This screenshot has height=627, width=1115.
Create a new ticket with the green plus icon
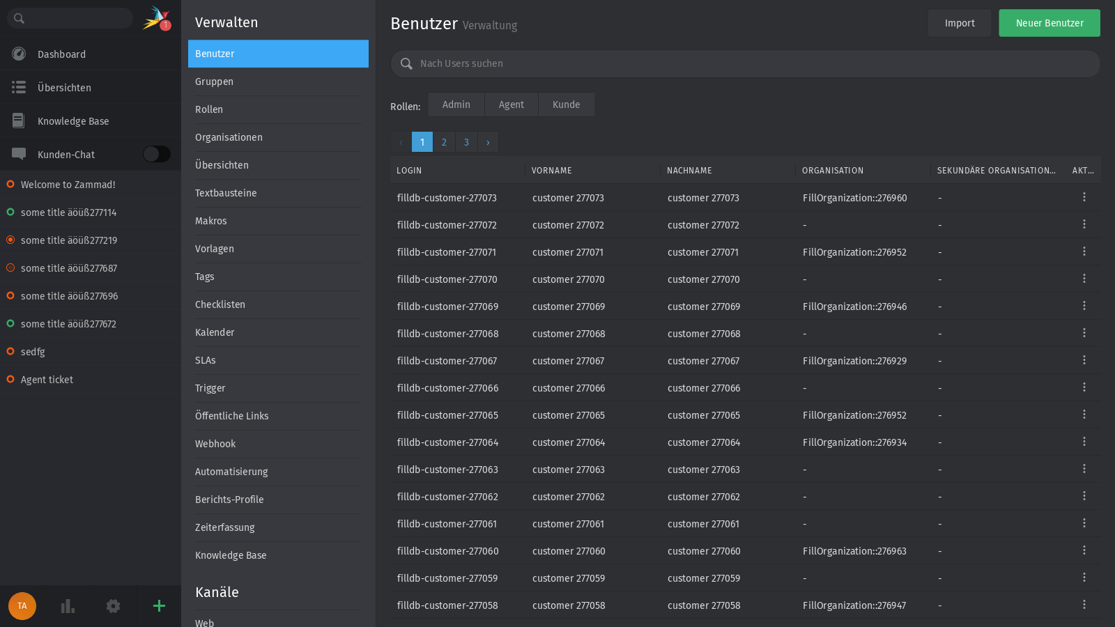(x=159, y=606)
